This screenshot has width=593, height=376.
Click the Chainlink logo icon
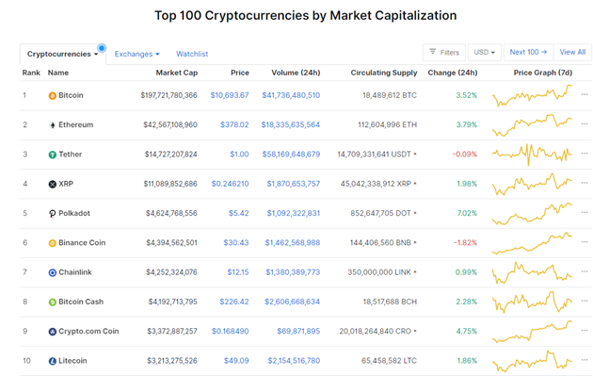point(53,272)
